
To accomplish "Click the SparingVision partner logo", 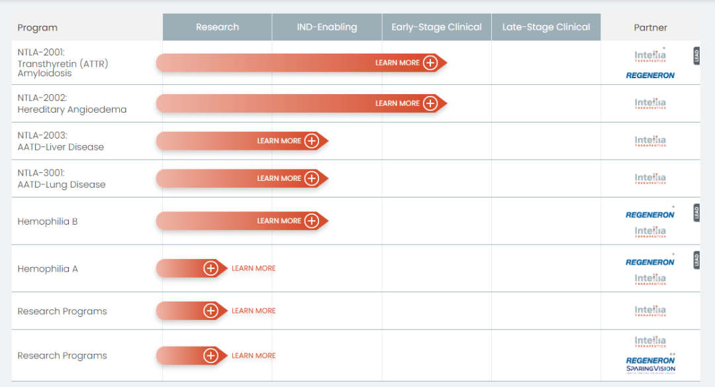I will (650, 369).
